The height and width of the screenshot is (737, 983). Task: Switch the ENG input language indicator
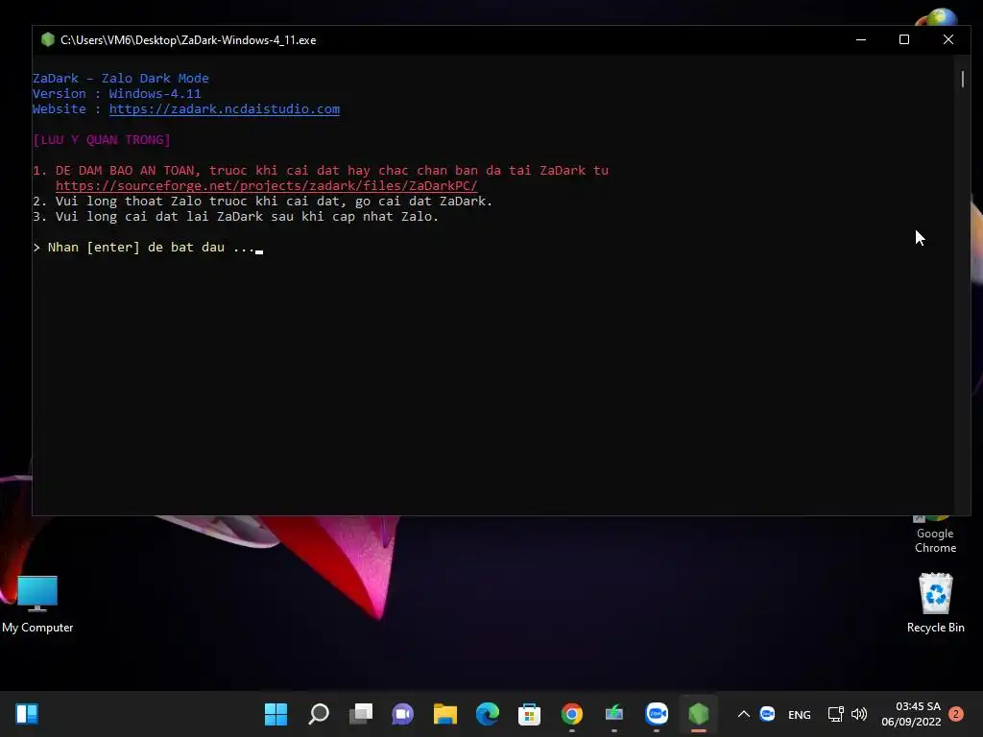(800, 714)
